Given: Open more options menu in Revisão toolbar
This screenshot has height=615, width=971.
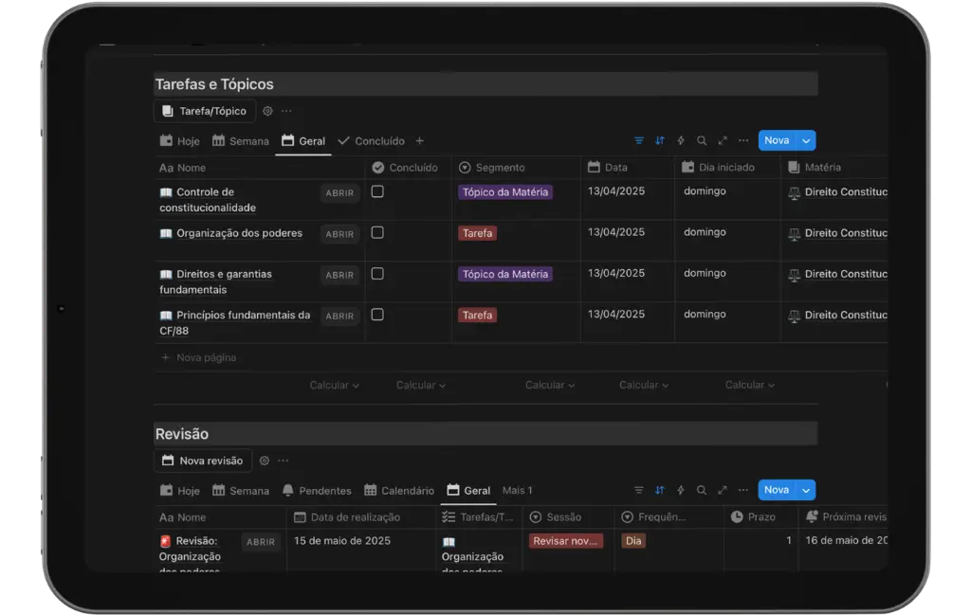Looking at the screenshot, I should coord(743,490).
